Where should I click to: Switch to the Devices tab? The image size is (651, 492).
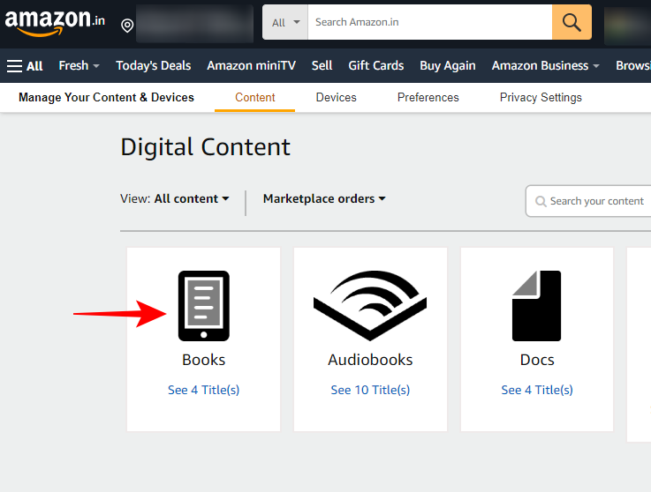click(x=336, y=97)
